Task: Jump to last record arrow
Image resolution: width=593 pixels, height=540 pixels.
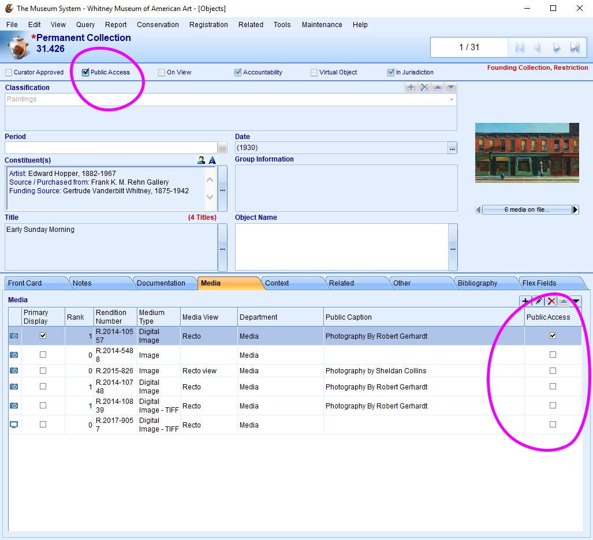Action: click(575, 48)
